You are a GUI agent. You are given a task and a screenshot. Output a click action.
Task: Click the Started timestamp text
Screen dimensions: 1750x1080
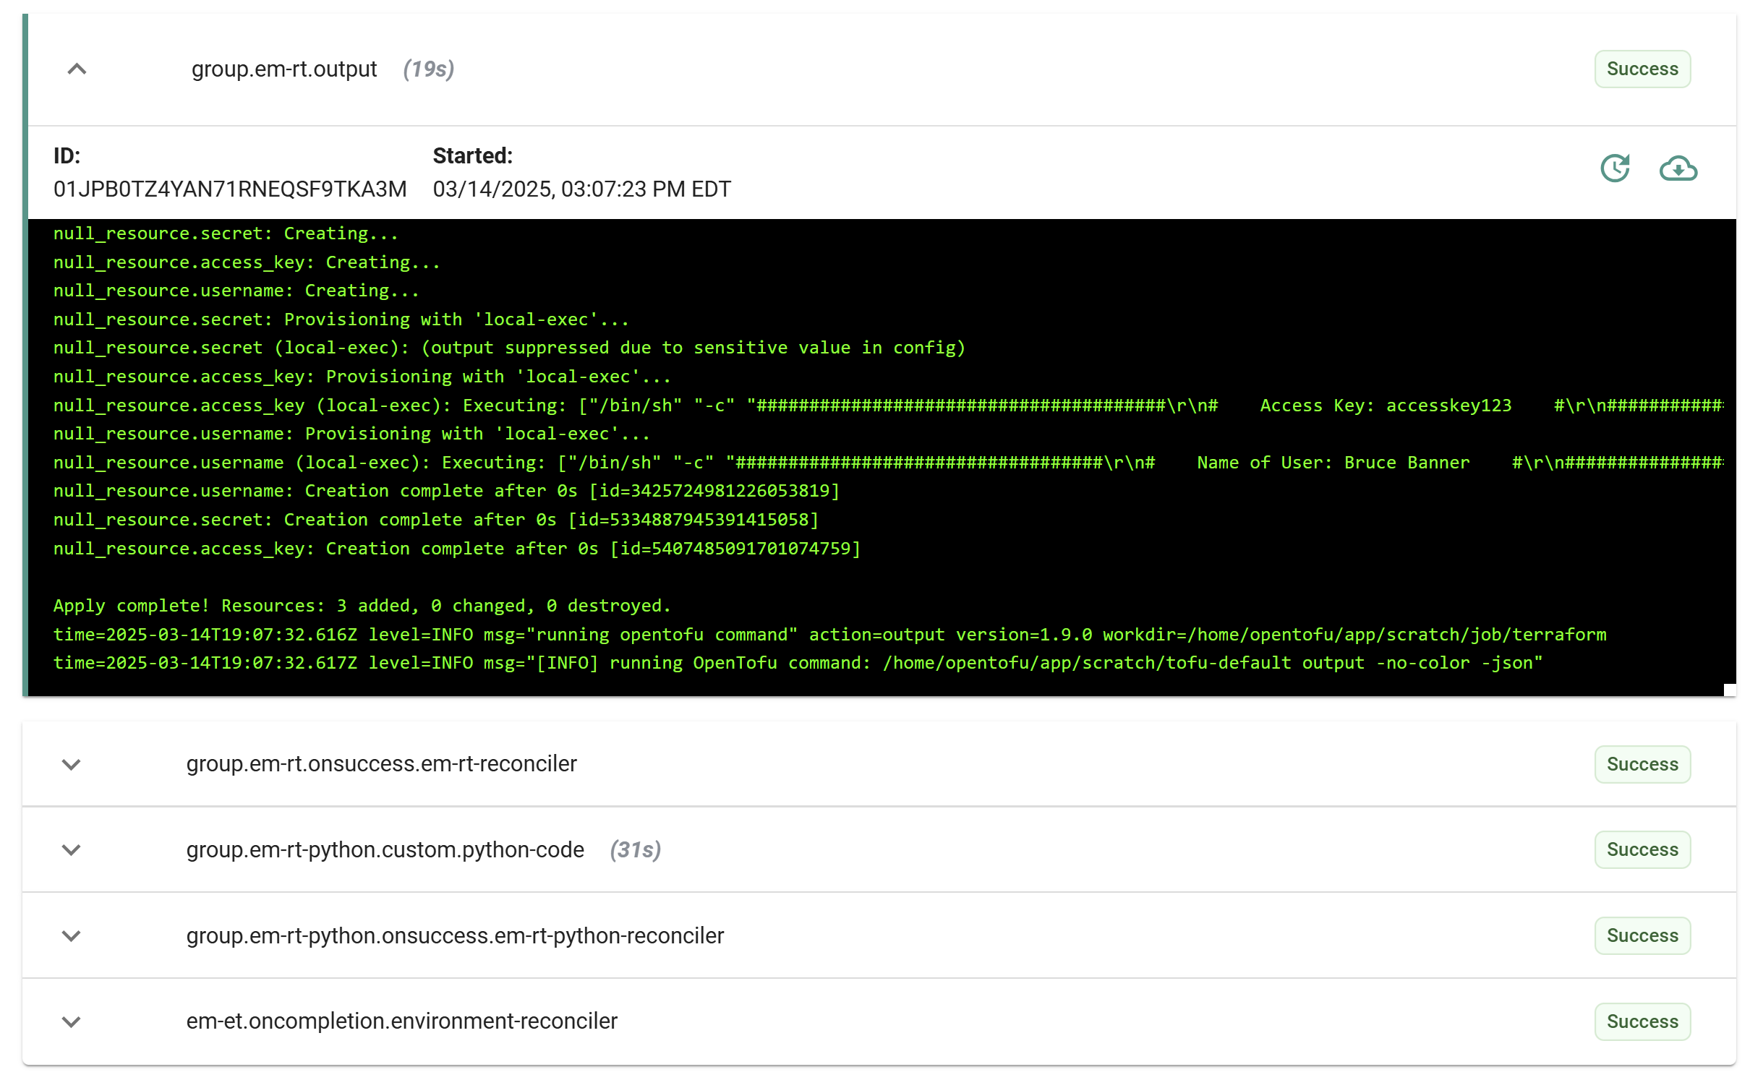(x=581, y=189)
